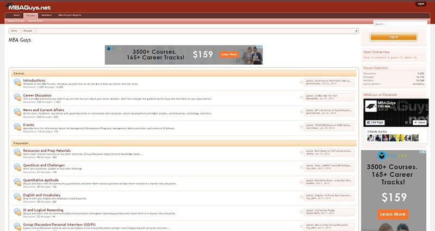Click Learn More on the top banner ad
Image resolution: width=435 pixels, height=231 pixels.
(x=229, y=54)
